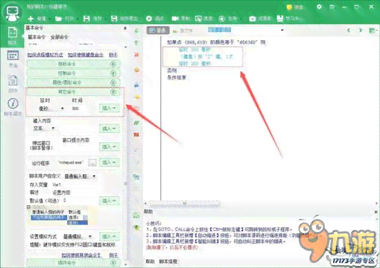Click the 抓抓 capture tool icon
This screenshot has width=380, height=268.
198,19
